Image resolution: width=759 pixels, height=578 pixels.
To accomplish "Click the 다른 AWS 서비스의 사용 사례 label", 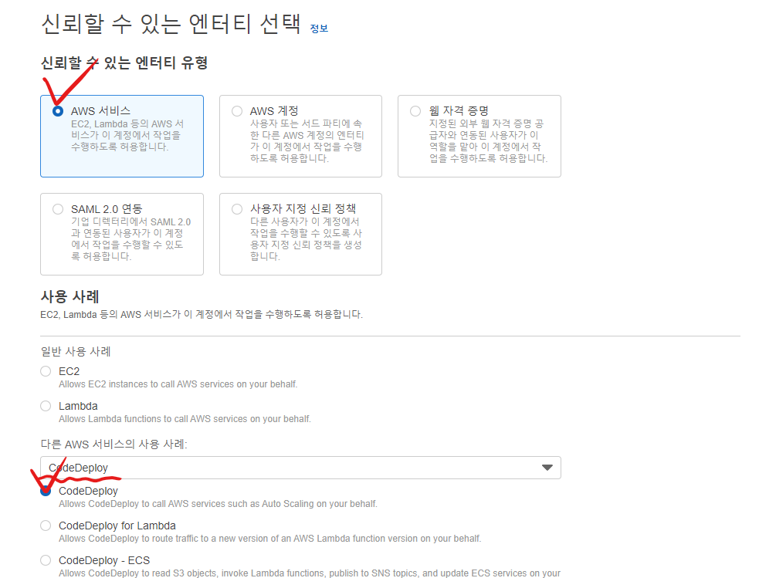I will 114,444.
